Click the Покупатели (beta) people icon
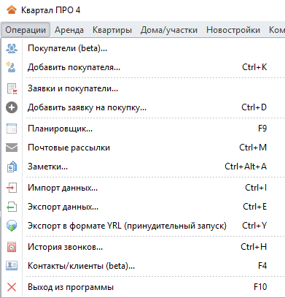Screen dimensions: 285x298 tap(12, 48)
